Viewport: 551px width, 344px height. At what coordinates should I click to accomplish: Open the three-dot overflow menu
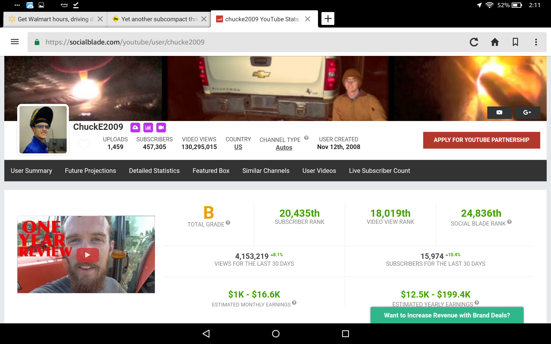pos(536,42)
